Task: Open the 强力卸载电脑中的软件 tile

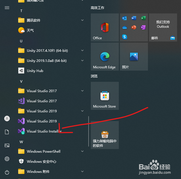Action: pyautogui.click(x=105, y=135)
